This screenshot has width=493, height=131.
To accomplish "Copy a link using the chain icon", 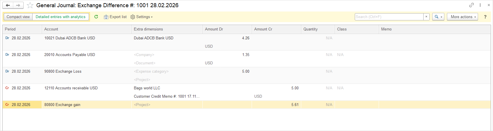I will coord(471,5).
